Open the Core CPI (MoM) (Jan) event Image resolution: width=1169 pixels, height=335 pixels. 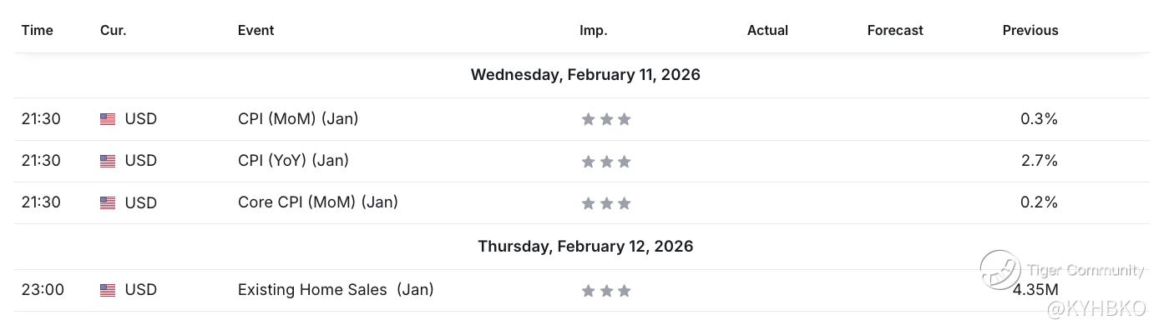click(318, 202)
